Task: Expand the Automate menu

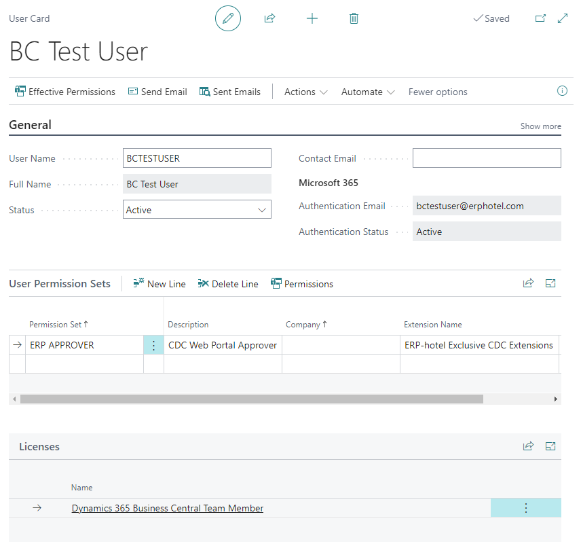Action: coord(368,92)
